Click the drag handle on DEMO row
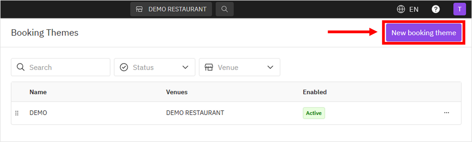Image resolution: width=472 pixels, height=142 pixels. 17,113
